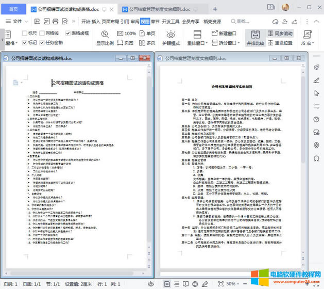Click the omega symbol icon in right sidebar
The image size is (324, 289).
pos(316,158)
